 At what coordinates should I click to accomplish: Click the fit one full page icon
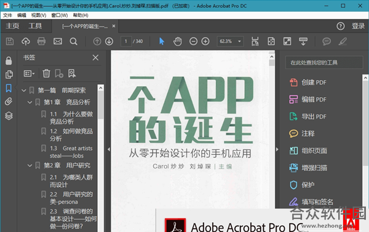[x=271, y=41]
